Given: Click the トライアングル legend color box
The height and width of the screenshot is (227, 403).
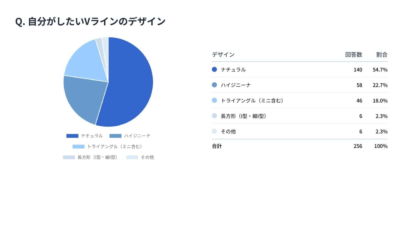Looking at the screenshot, I should pyautogui.click(x=78, y=147).
